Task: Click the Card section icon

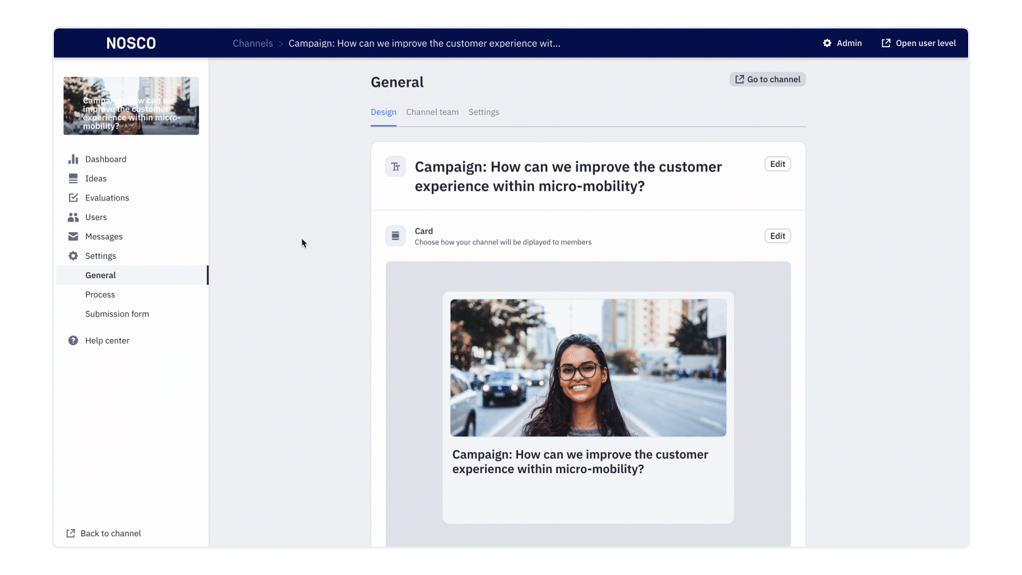Action: (x=395, y=235)
